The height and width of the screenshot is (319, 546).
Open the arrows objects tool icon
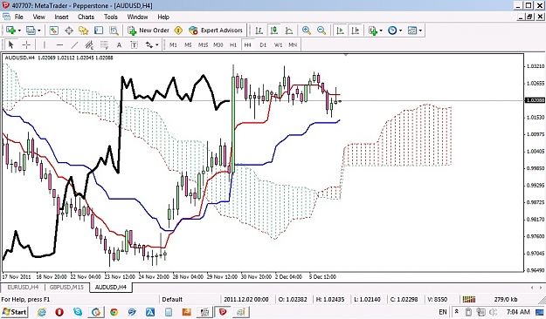click(149, 44)
